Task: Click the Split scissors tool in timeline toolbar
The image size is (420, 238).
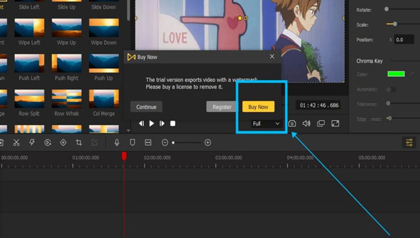Action: [x=16, y=143]
